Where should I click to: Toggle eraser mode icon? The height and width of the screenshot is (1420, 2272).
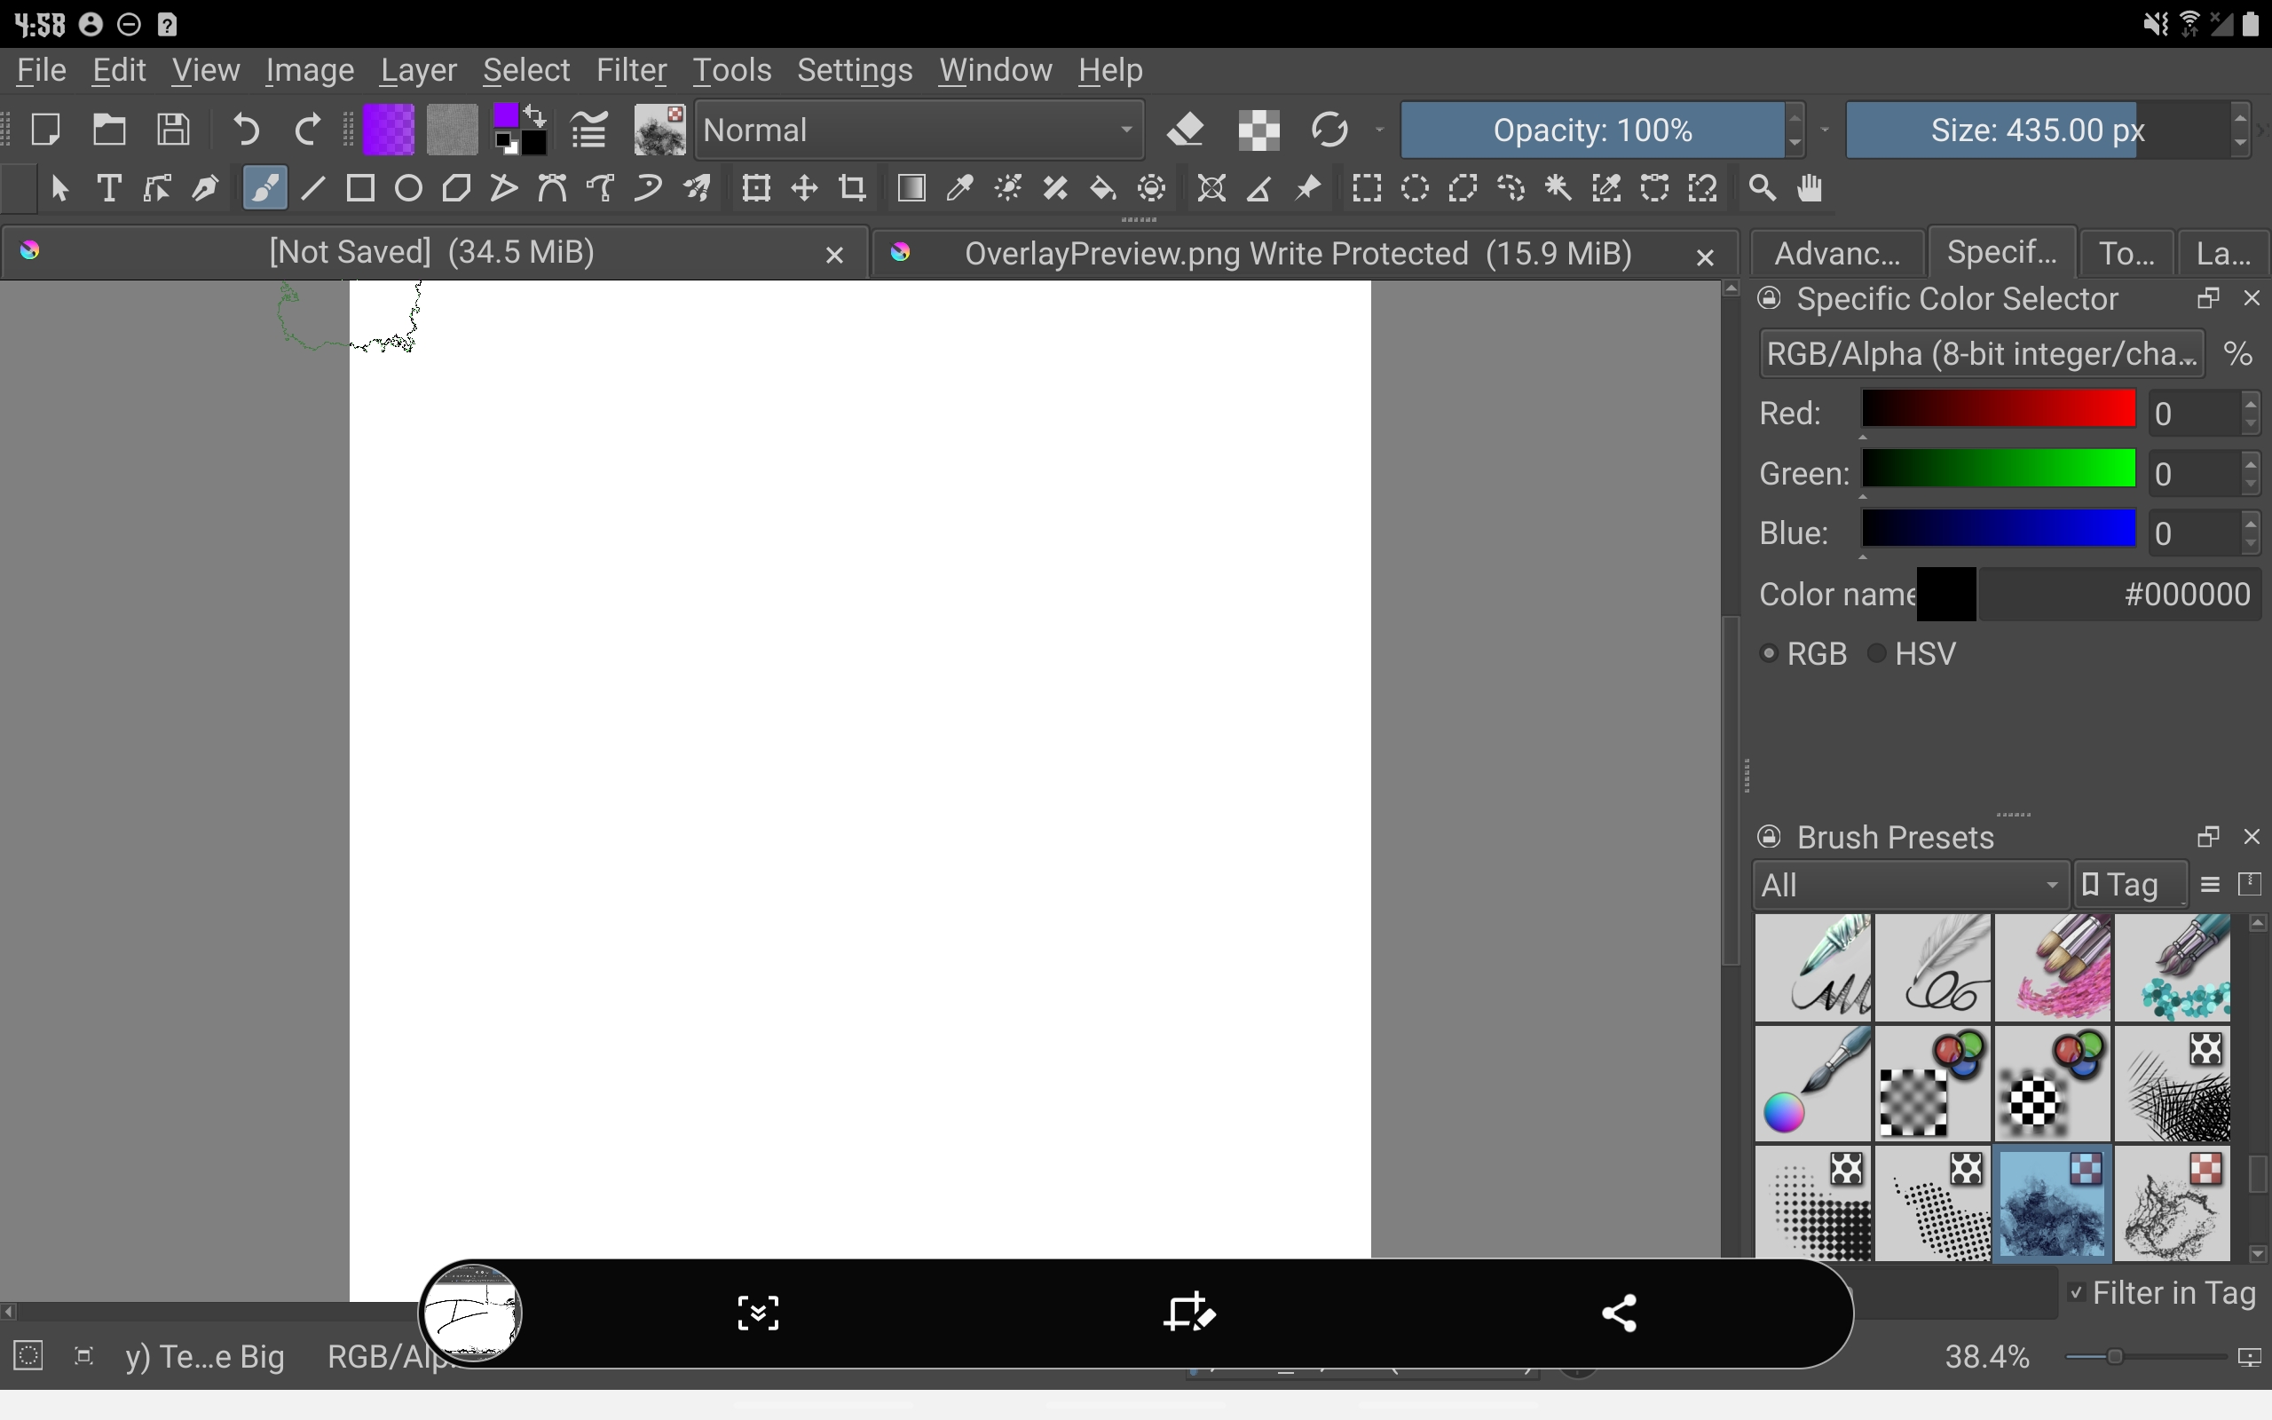pyautogui.click(x=1187, y=130)
